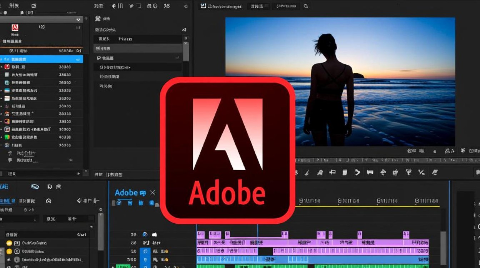Toggle the upper yellow padlock in the track headers
The height and width of the screenshot is (268, 480).
click(166, 251)
